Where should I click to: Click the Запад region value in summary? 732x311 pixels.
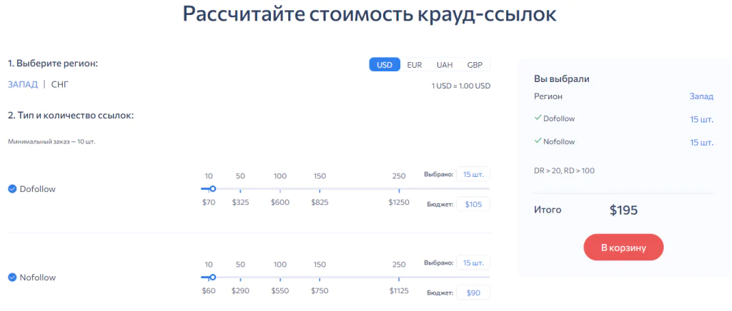click(x=701, y=96)
